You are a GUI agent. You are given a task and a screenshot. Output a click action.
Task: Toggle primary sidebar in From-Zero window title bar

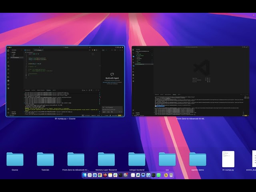[244, 47]
